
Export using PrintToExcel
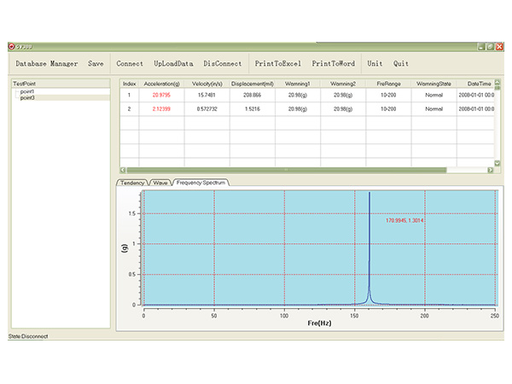point(278,64)
